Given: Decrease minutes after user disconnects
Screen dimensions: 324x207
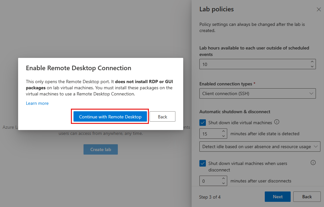Looking at the screenshot, I should tap(223, 183).
